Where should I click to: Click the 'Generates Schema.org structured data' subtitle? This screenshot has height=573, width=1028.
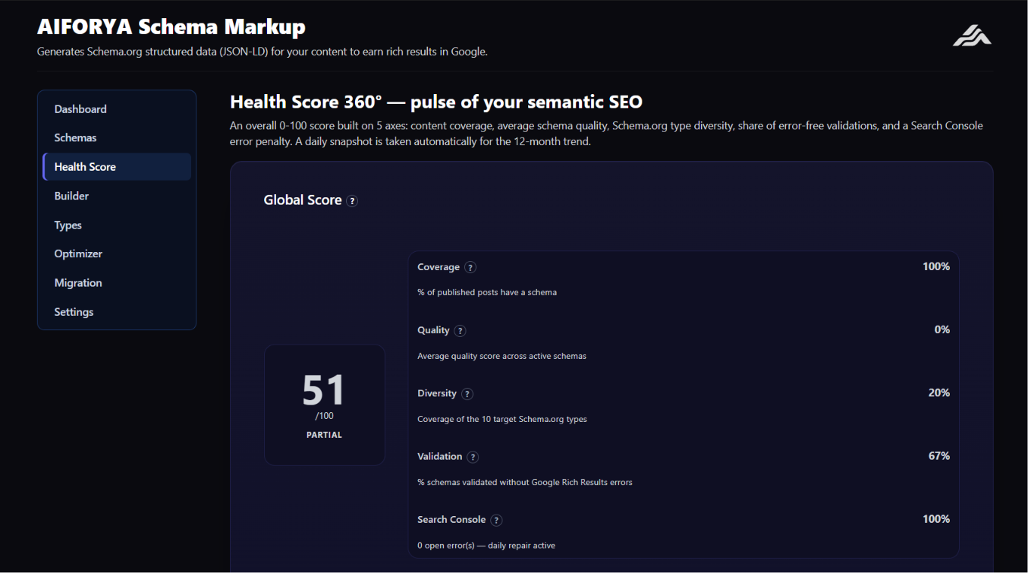point(263,52)
